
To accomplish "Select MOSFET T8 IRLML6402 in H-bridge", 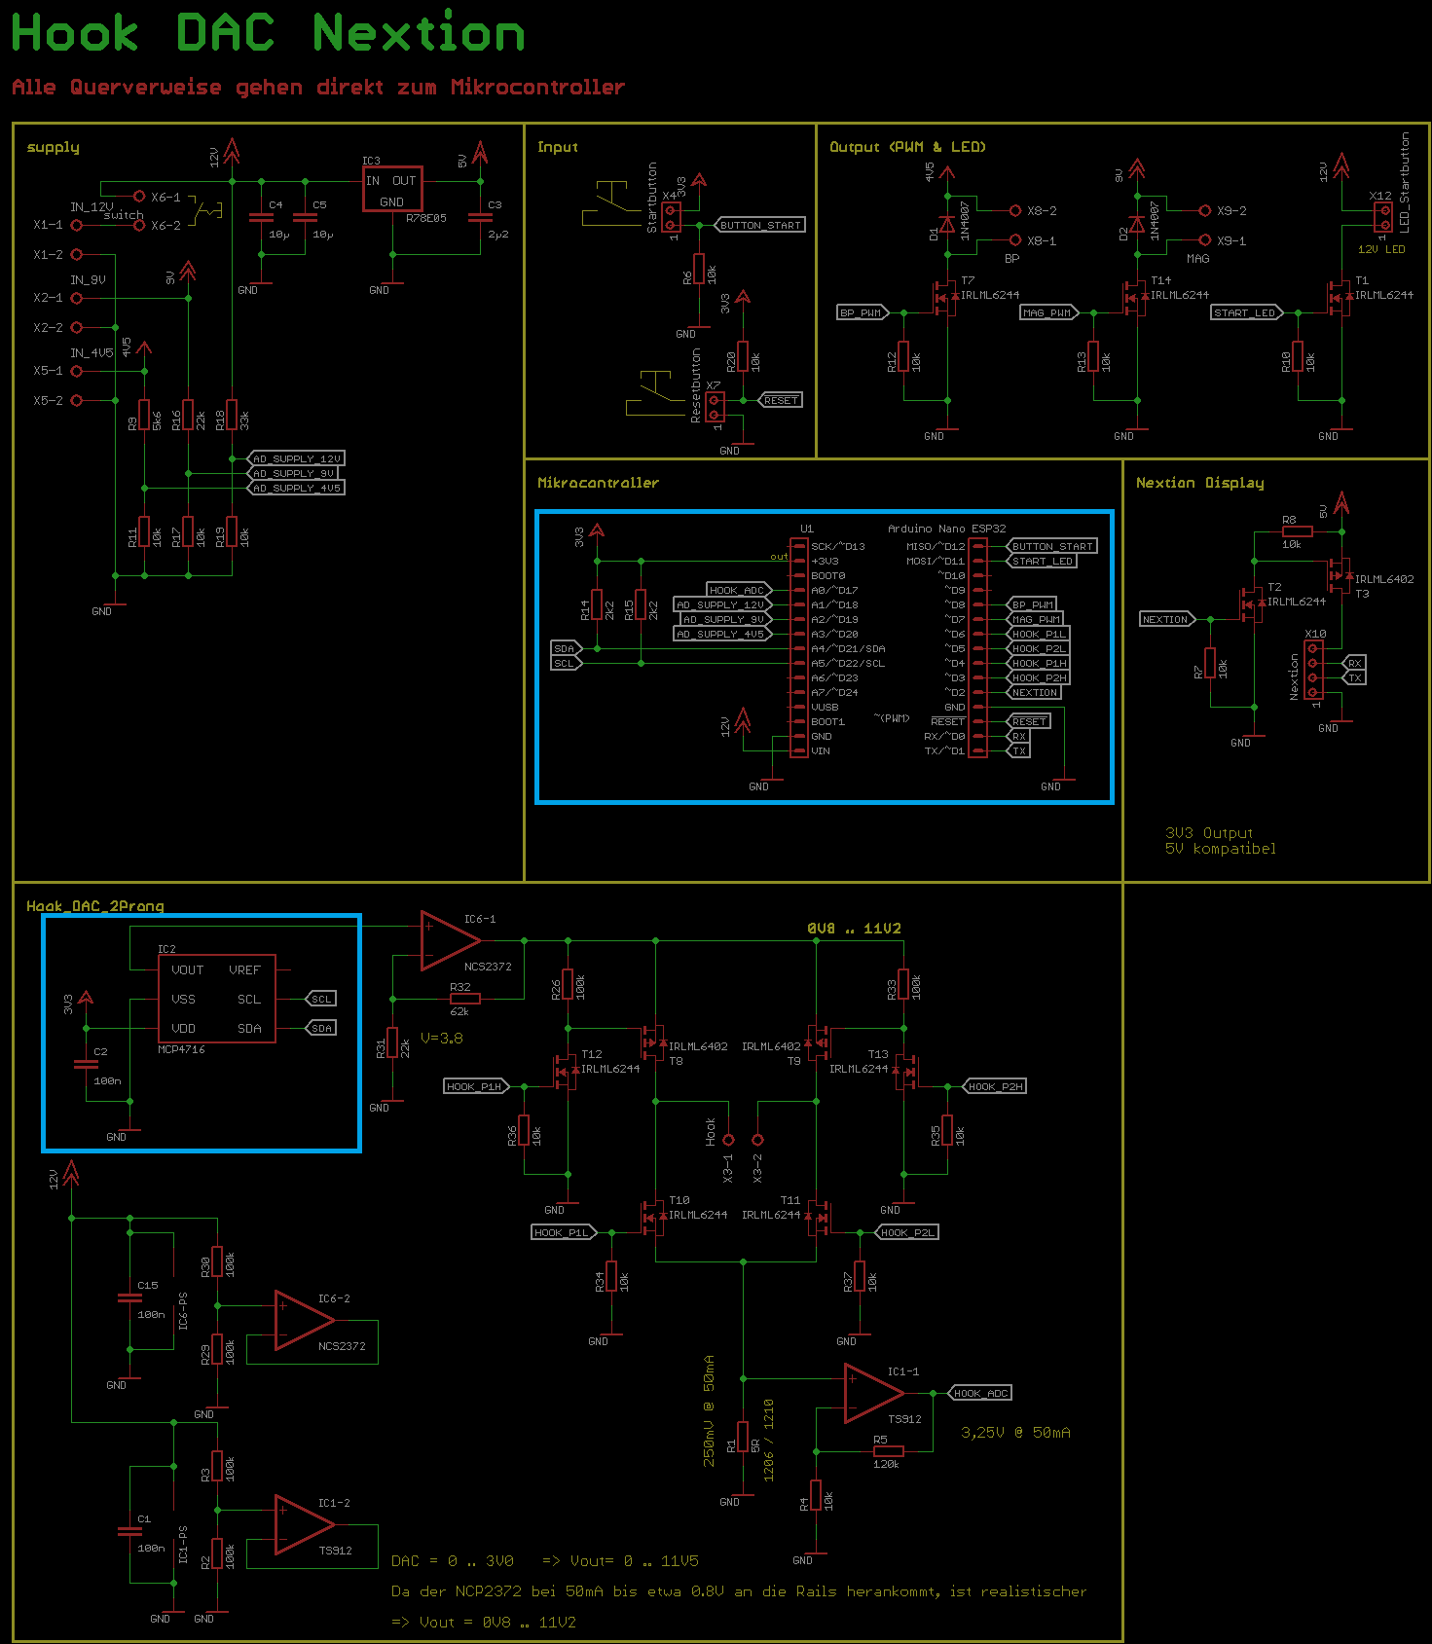I will [x=653, y=1043].
